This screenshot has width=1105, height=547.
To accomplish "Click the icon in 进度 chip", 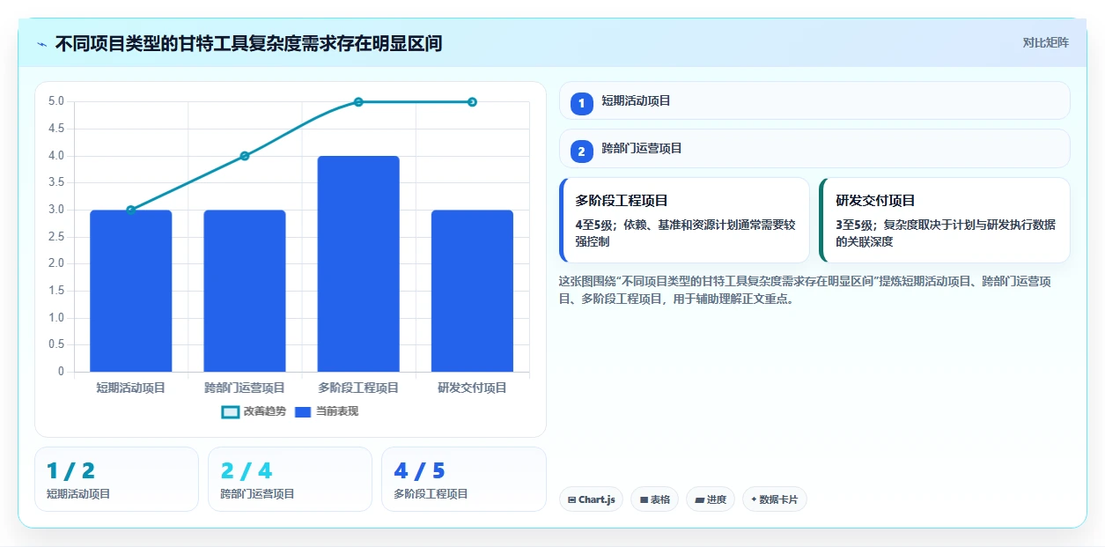I will (699, 499).
